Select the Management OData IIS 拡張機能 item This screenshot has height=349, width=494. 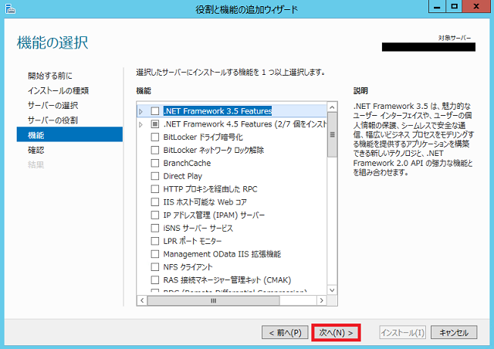tap(222, 254)
